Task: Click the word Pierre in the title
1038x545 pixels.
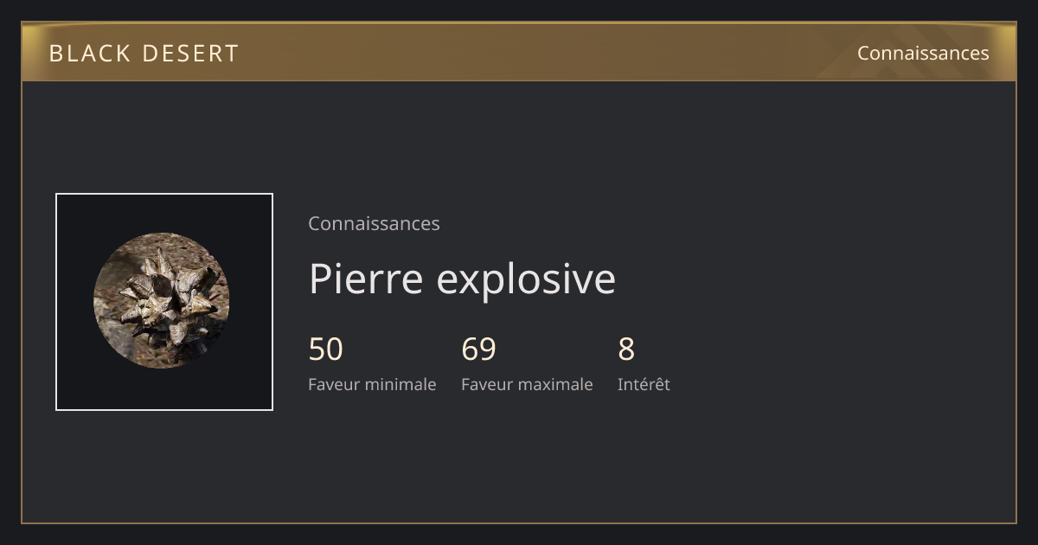Action: (x=366, y=279)
